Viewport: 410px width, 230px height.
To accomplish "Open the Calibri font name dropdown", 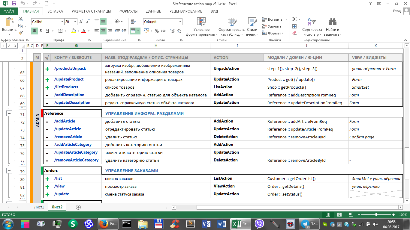I will tap(62, 22).
